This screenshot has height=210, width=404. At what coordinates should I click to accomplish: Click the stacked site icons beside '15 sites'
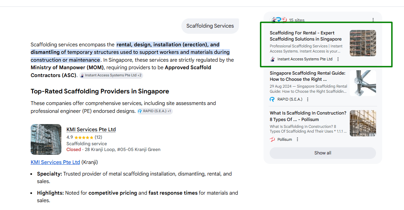[279, 20]
